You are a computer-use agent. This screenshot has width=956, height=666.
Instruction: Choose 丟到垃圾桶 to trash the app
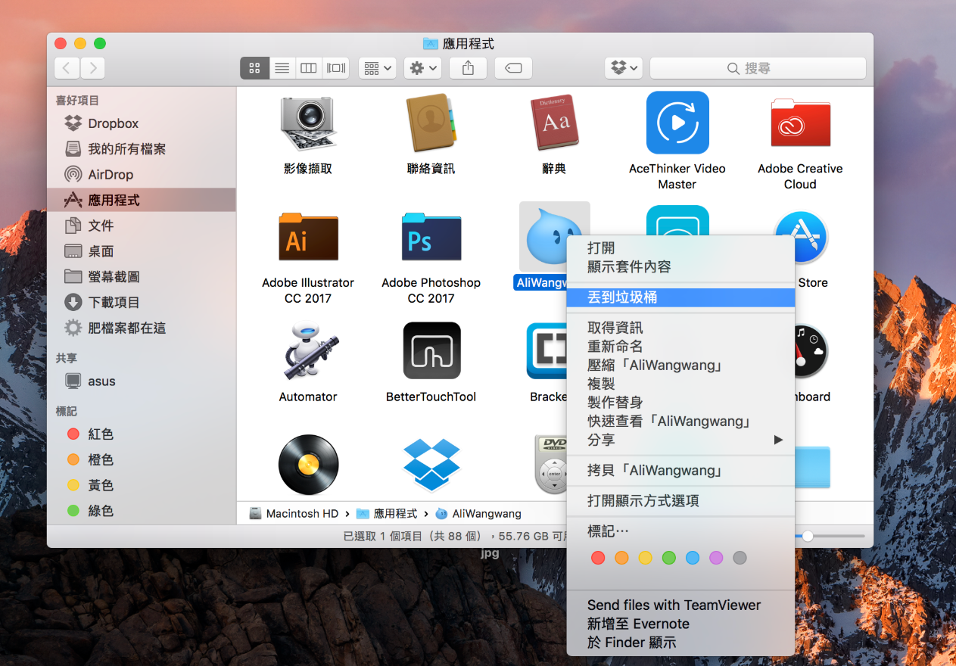[x=680, y=297]
